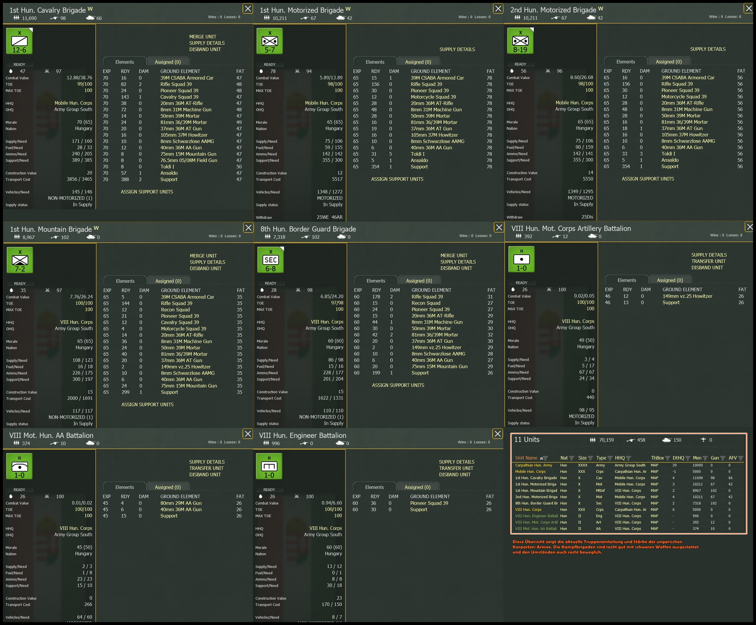Select Carpathian Hun. Army row in units list

(629, 465)
